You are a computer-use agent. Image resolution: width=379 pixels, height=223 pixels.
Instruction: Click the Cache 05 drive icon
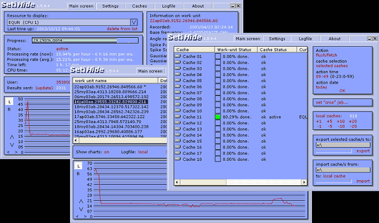click(x=178, y=80)
